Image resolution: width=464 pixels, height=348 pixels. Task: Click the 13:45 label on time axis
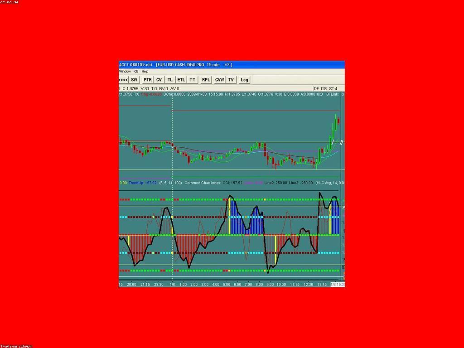322,285
